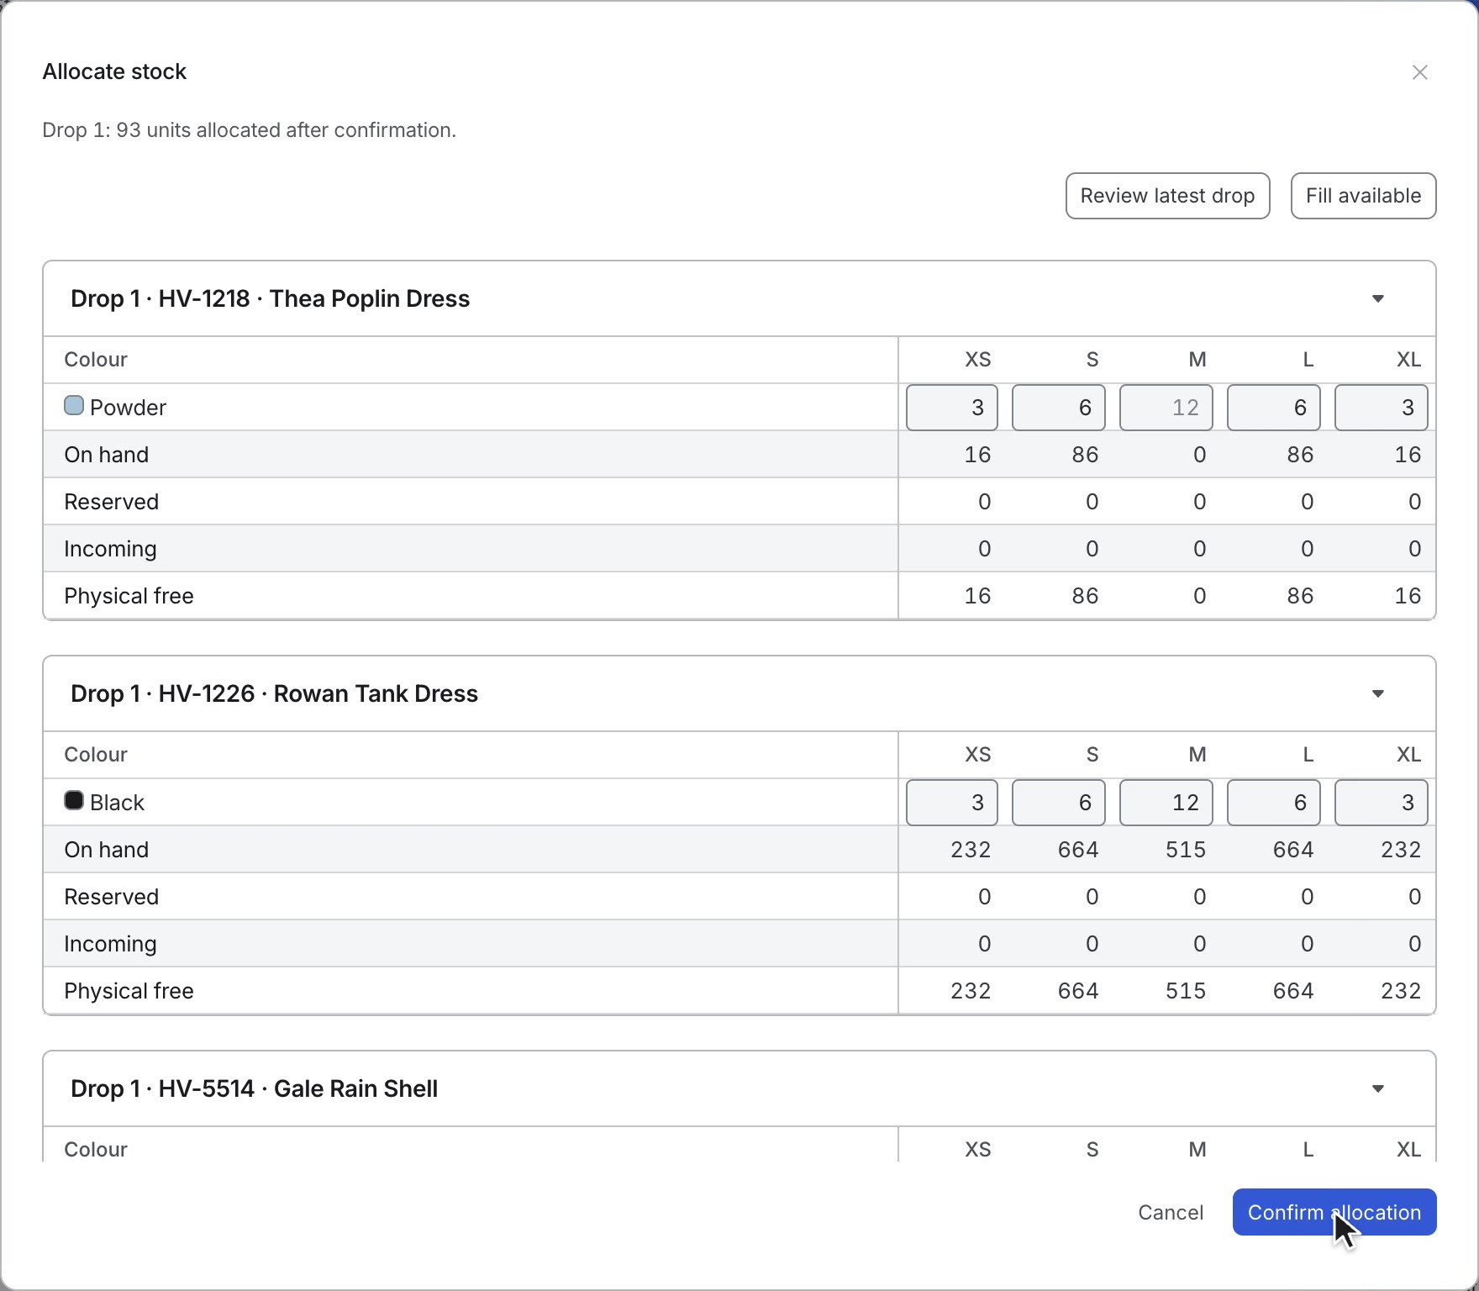Edit Powder XS allocation field

[x=951, y=408]
